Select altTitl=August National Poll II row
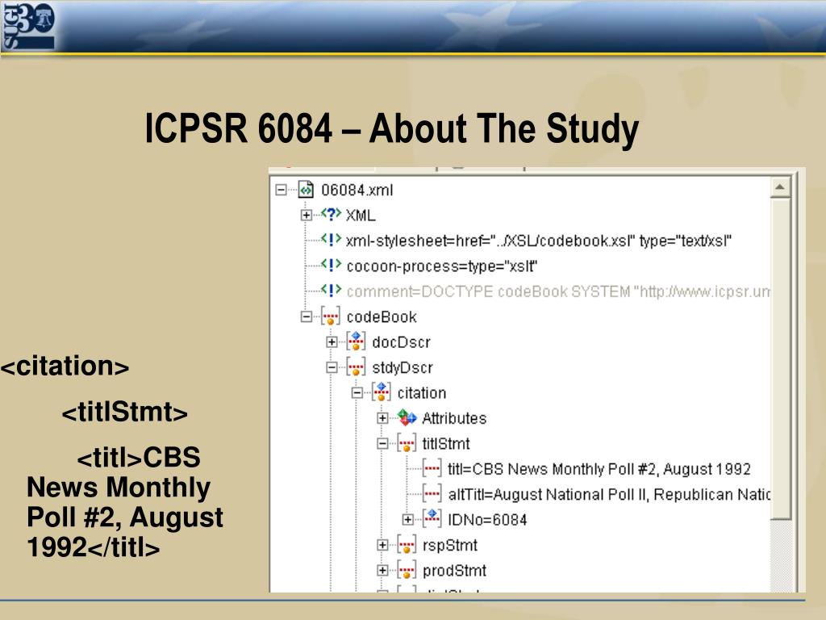 coord(609,495)
